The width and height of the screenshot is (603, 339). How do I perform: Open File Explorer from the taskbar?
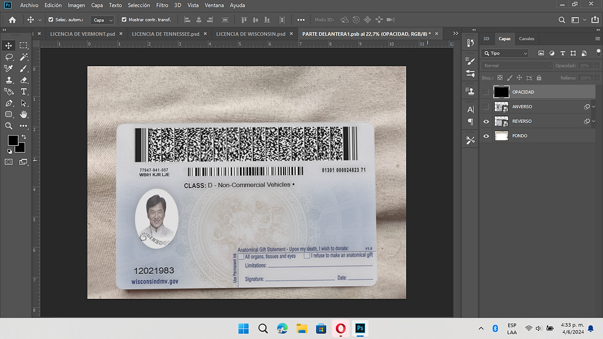coord(301,329)
